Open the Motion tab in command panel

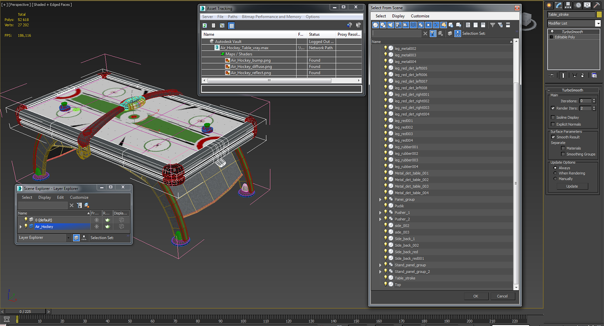(x=578, y=5)
